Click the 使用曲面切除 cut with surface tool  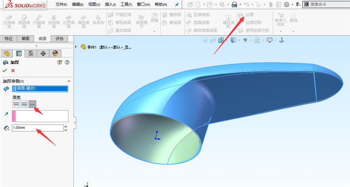254,30
